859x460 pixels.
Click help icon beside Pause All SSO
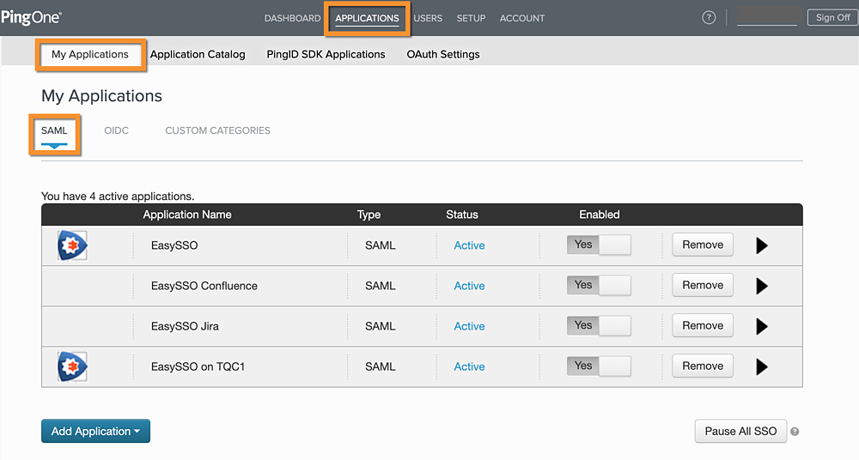pos(795,432)
